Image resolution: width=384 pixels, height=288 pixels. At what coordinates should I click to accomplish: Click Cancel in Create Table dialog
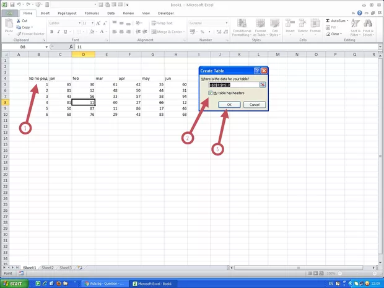[255, 105]
